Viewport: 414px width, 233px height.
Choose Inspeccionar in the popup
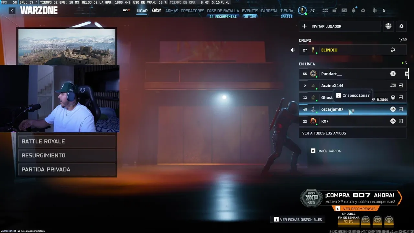click(x=353, y=95)
